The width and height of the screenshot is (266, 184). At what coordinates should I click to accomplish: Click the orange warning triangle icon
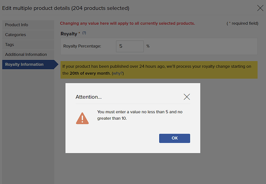[82, 118]
